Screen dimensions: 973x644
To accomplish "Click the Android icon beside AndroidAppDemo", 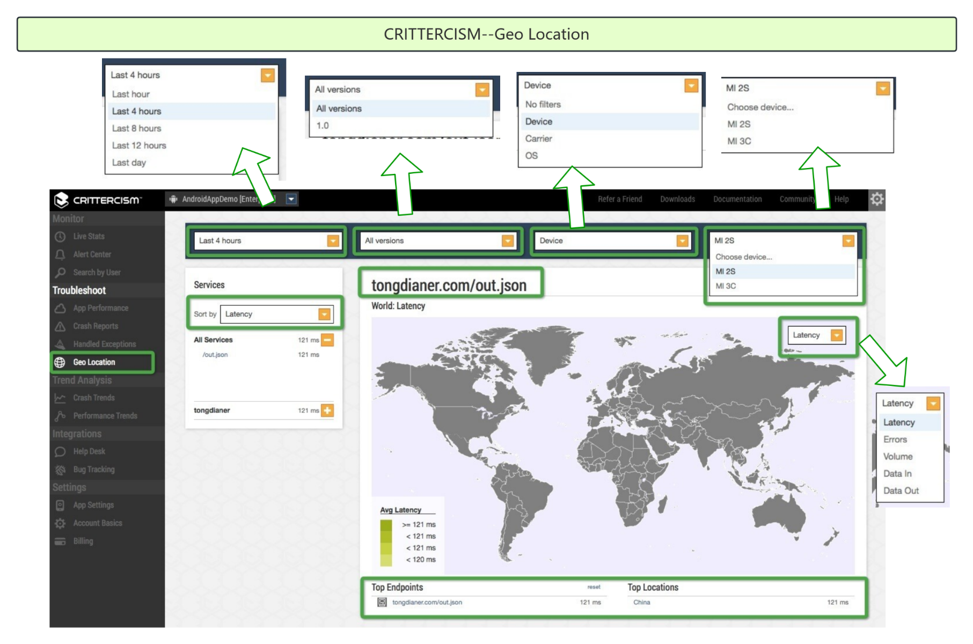I will pos(173,199).
